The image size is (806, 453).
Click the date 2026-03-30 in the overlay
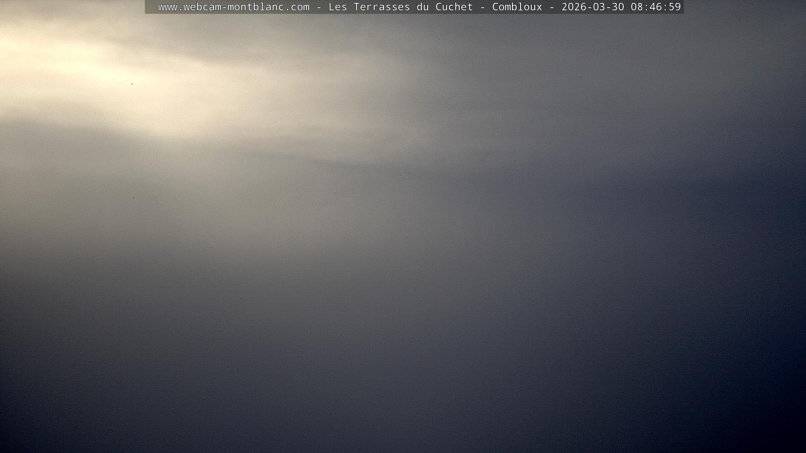593,7
